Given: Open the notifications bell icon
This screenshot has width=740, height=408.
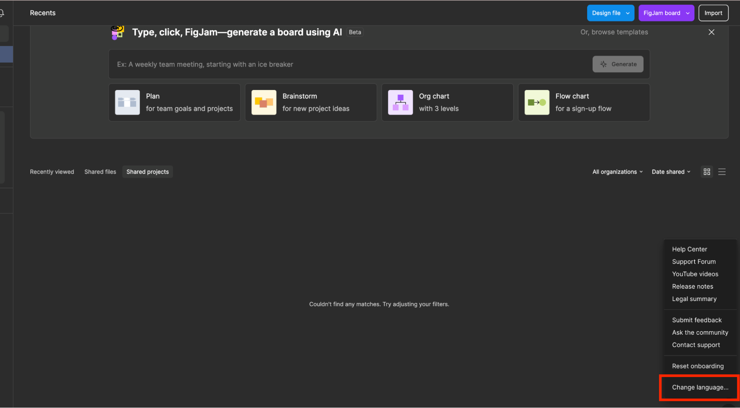Looking at the screenshot, I should point(2,13).
